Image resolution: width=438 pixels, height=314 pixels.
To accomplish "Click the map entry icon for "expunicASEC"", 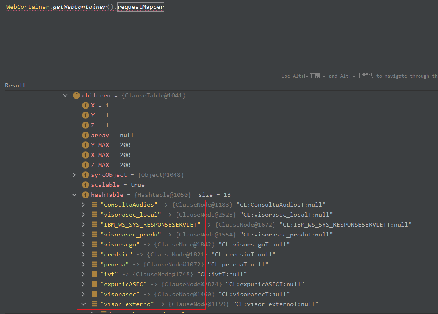I will [95, 284].
